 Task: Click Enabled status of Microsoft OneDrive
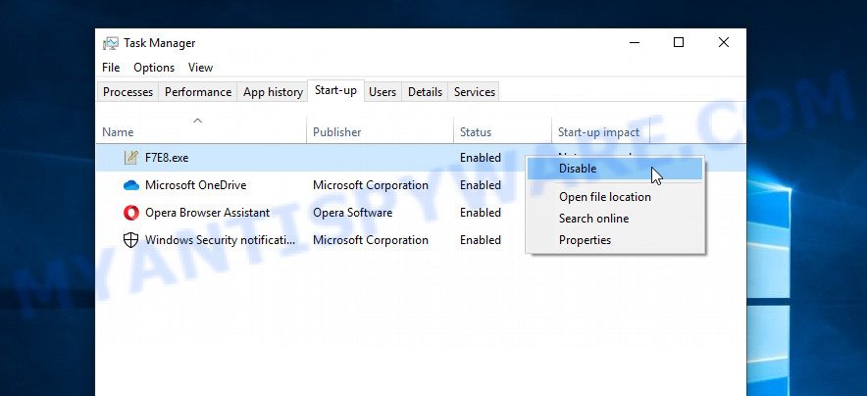(481, 185)
